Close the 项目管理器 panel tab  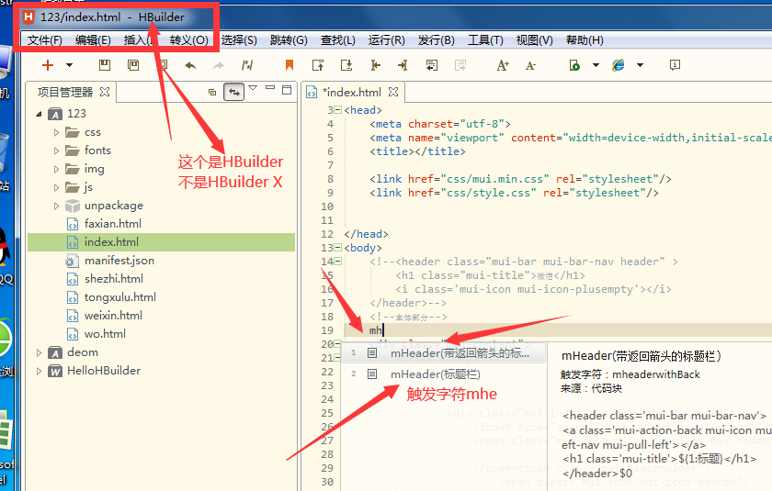[105, 92]
